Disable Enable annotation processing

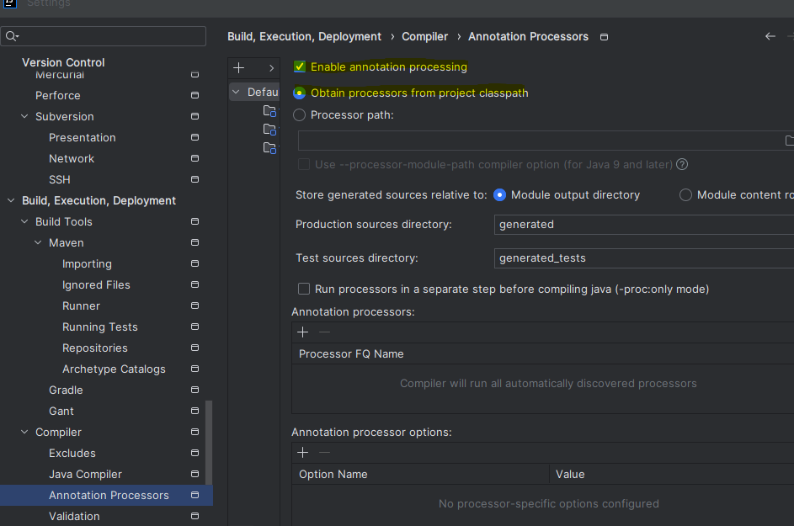299,66
